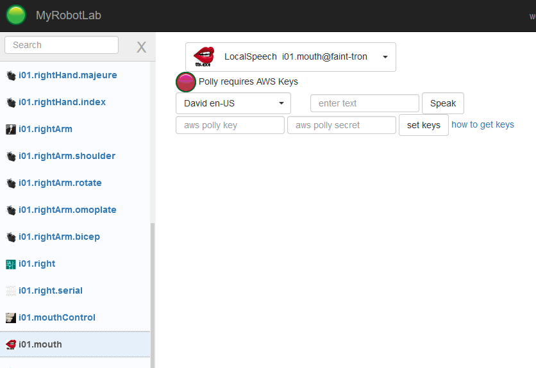Click the pink Polly status indicator

coord(186,82)
